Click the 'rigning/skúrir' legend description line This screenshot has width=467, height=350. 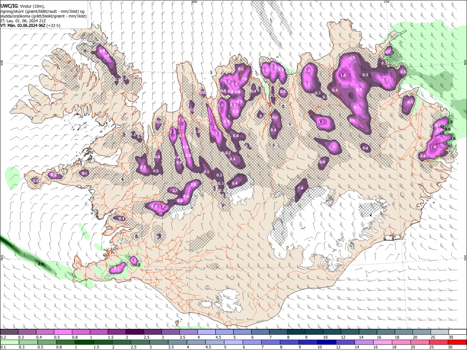click(x=42, y=11)
